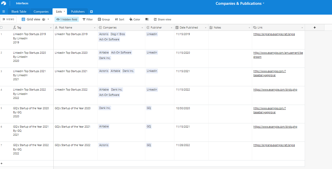Open Companies column dropdown arrow
The width and height of the screenshot is (332, 169).
[143, 28]
